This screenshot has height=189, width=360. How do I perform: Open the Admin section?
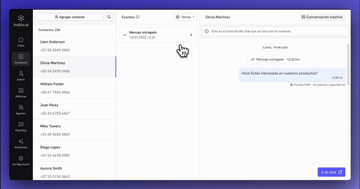tap(21, 76)
